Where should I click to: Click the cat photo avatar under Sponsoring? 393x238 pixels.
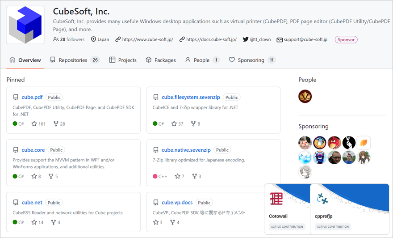click(305, 143)
